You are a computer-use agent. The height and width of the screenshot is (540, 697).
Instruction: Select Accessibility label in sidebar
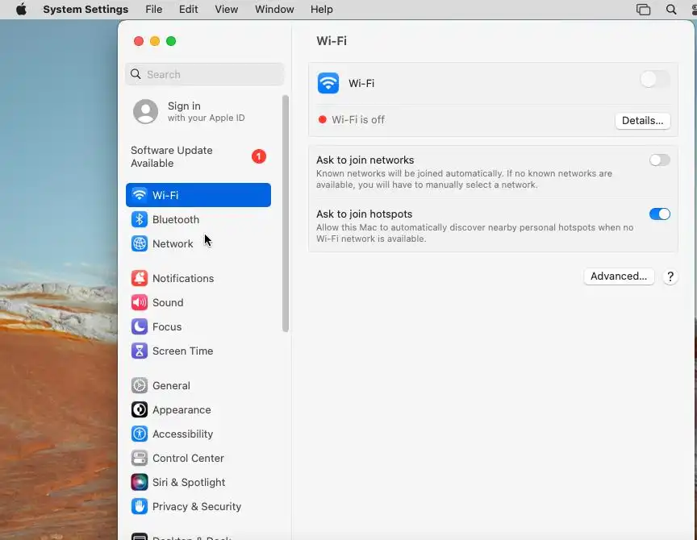pos(182,434)
